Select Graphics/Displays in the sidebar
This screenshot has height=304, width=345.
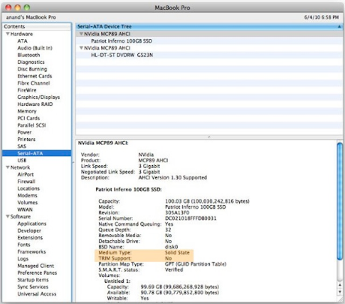point(38,97)
